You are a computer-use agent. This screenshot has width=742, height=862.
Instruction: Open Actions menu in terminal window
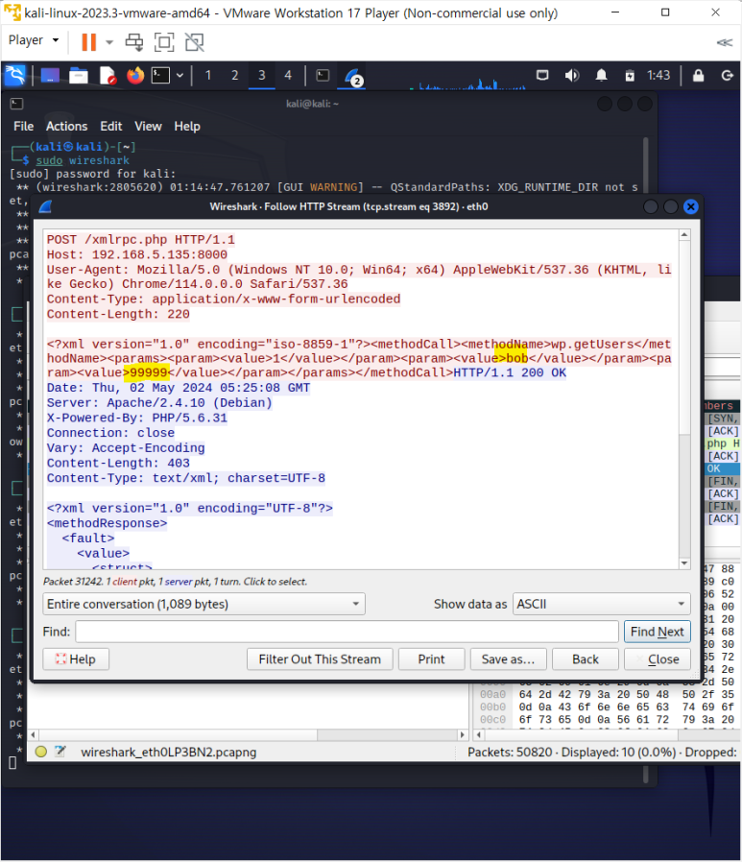66,127
